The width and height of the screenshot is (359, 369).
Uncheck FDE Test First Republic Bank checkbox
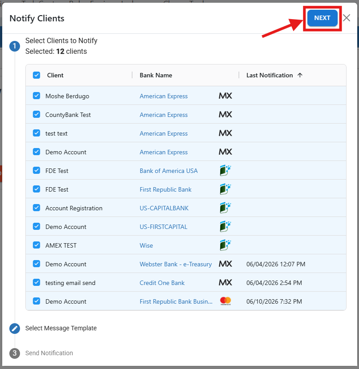point(36,189)
